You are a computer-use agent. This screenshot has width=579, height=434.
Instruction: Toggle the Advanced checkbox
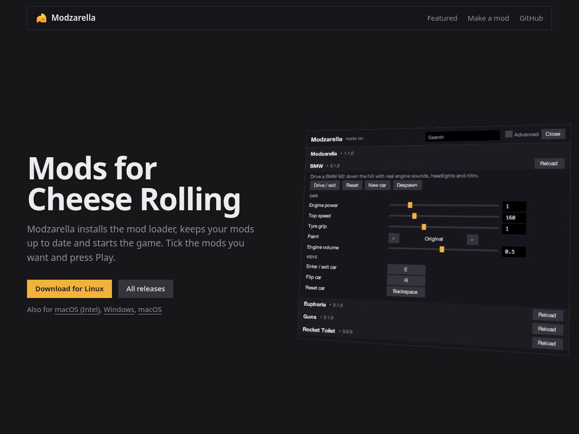[509, 134]
